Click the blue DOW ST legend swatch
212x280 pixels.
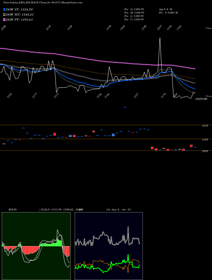point(4,9)
